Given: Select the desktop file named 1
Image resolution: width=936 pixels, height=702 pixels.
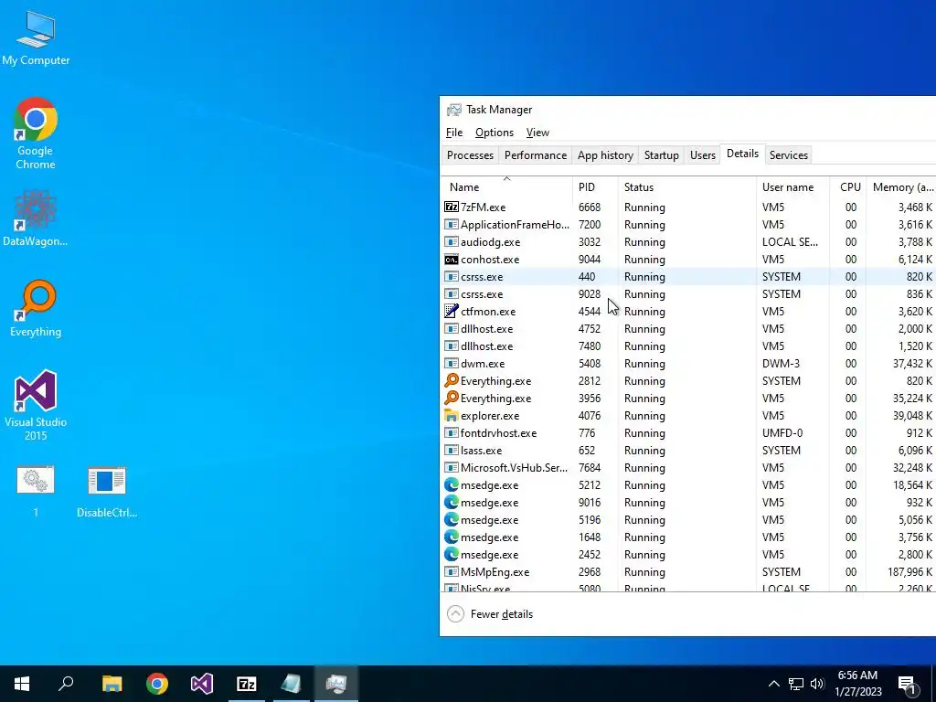Looking at the screenshot, I should 36,491.
